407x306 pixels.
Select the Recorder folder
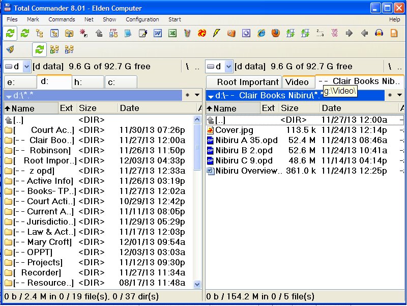pyautogui.click(x=99, y=272)
